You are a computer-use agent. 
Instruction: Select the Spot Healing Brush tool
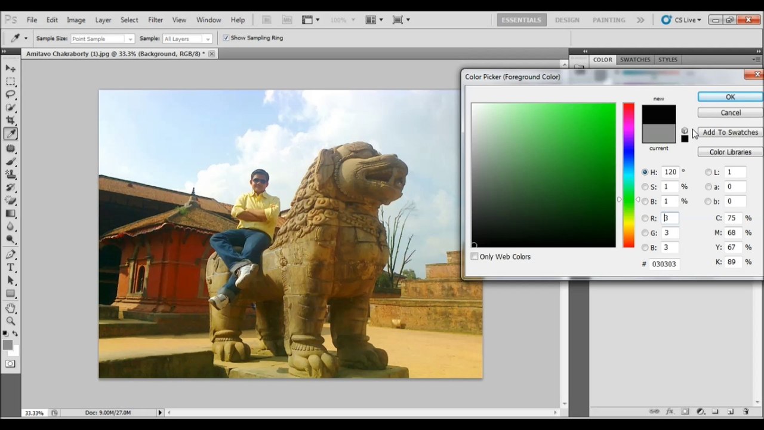(x=11, y=149)
